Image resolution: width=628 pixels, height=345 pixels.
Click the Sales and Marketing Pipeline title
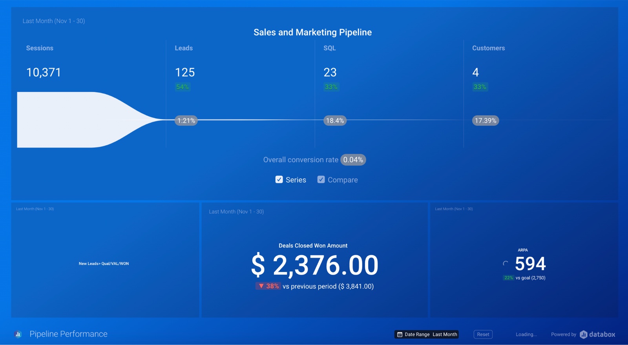coord(312,32)
